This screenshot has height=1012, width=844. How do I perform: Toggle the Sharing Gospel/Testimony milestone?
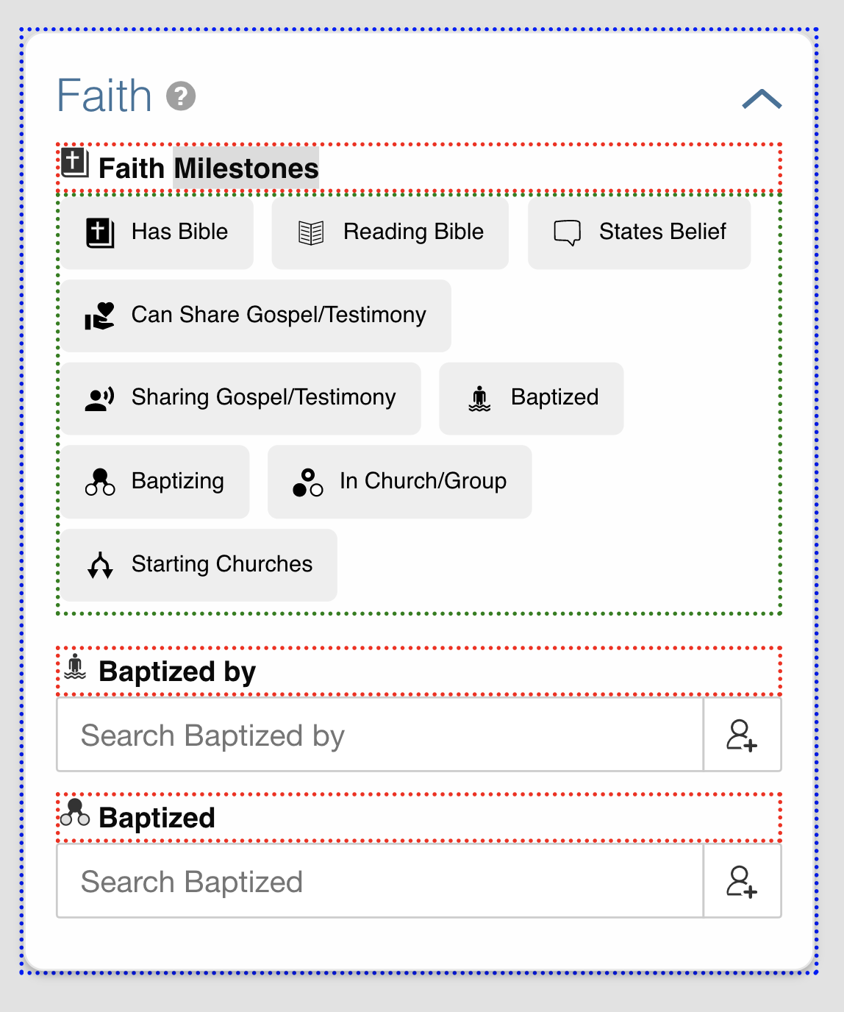tap(243, 398)
